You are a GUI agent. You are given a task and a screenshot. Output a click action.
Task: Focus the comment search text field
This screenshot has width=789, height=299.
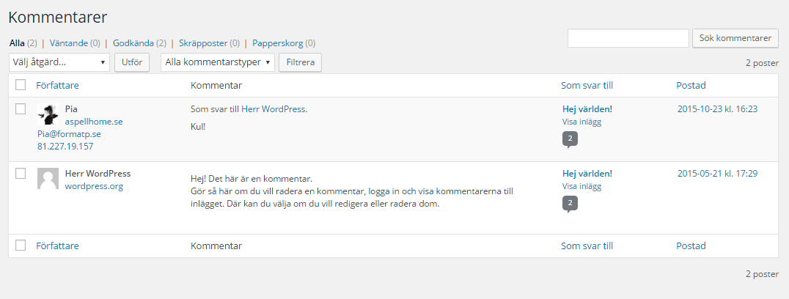(x=628, y=38)
